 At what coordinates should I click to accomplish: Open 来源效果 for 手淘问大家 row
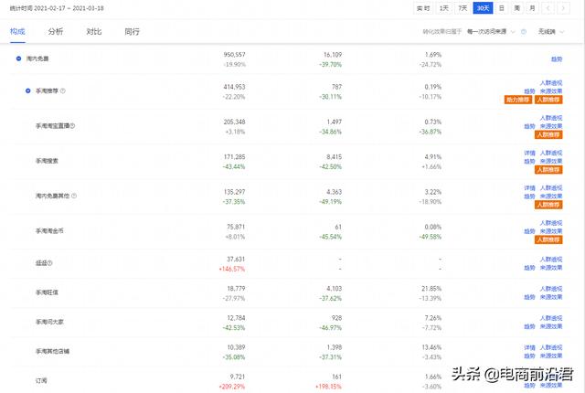click(551, 326)
